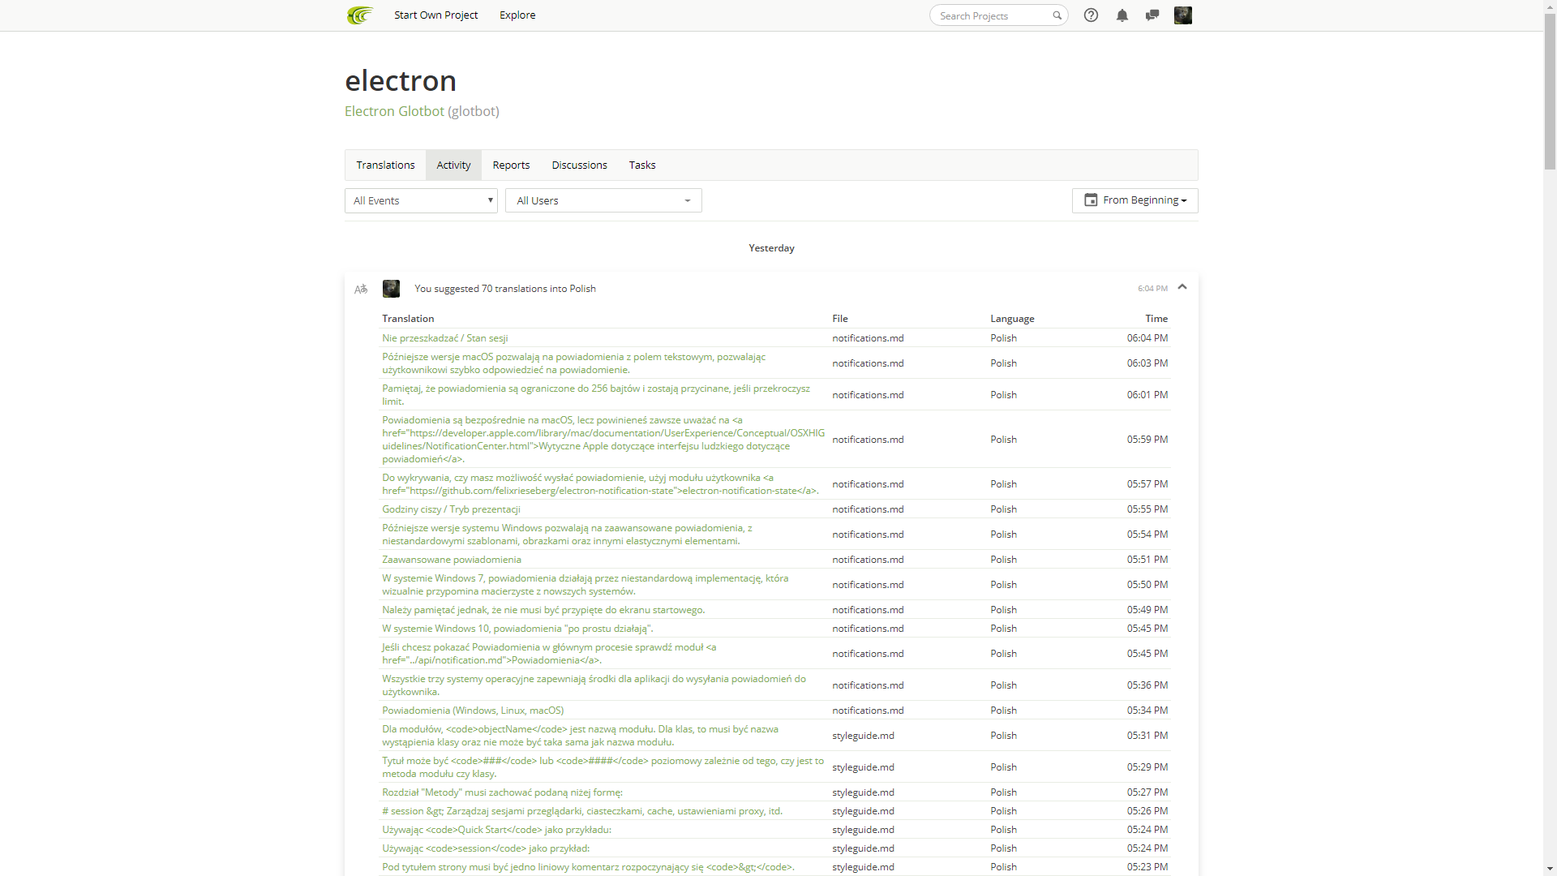Open the notifications bell icon
The image size is (1557, 876).
[1122, 15]
